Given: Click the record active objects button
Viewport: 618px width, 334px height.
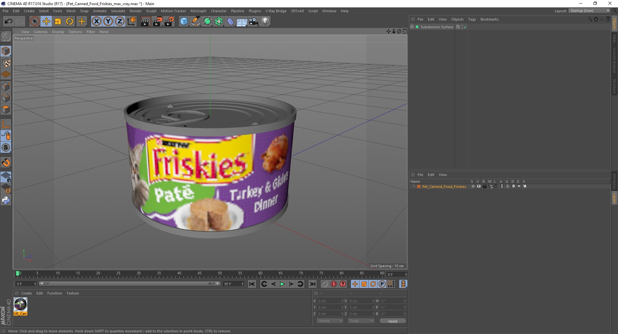Looking at the screenshot, I should (324, 284).
